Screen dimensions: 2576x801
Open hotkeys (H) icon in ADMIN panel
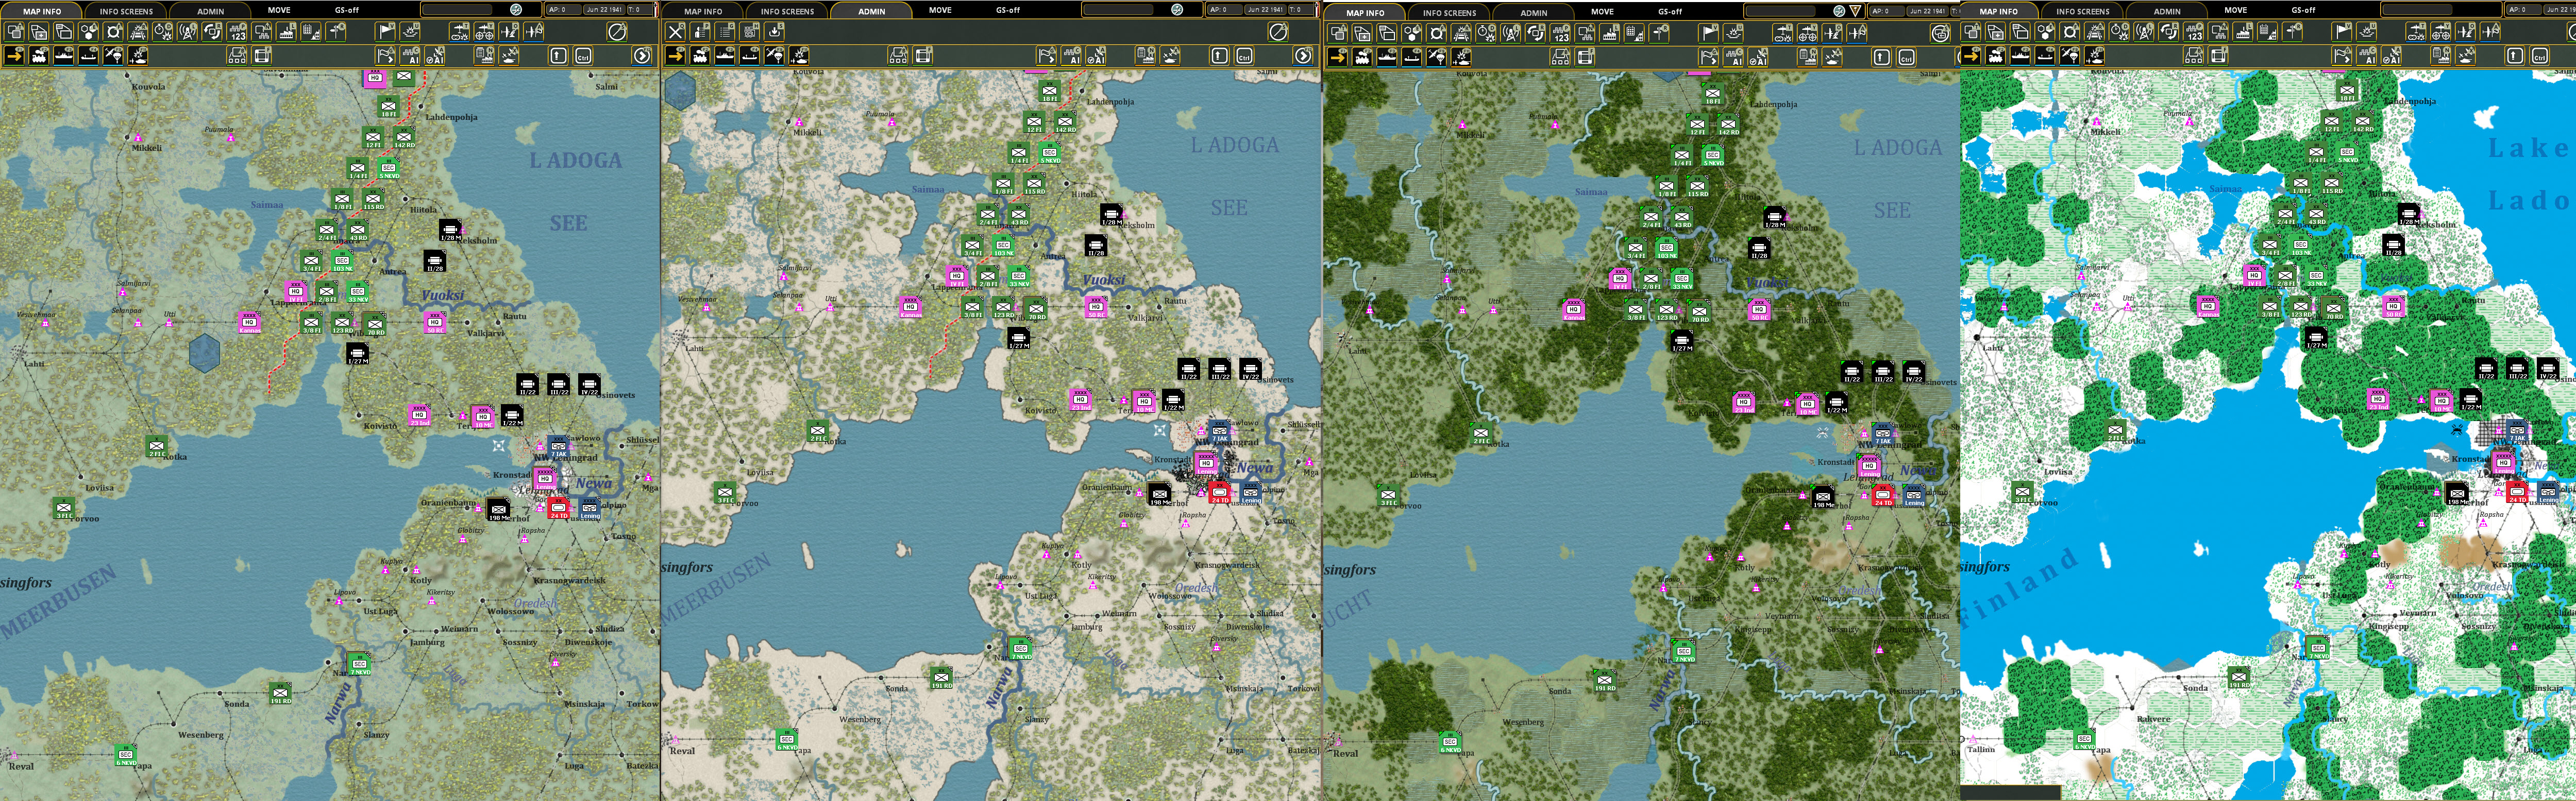coord(750,32)
